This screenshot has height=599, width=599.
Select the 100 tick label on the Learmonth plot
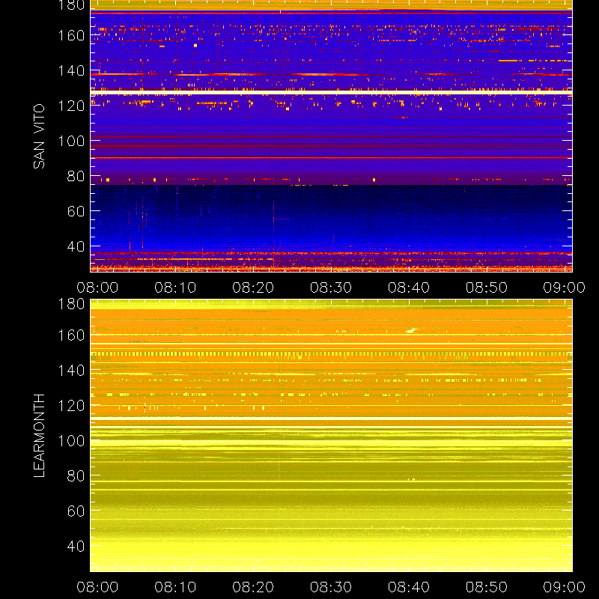click(71, 441)
